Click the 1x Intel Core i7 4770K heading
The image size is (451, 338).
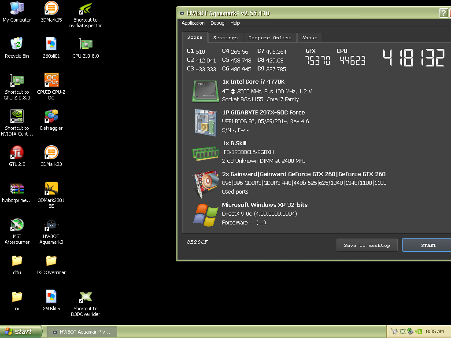pos(253,81)
